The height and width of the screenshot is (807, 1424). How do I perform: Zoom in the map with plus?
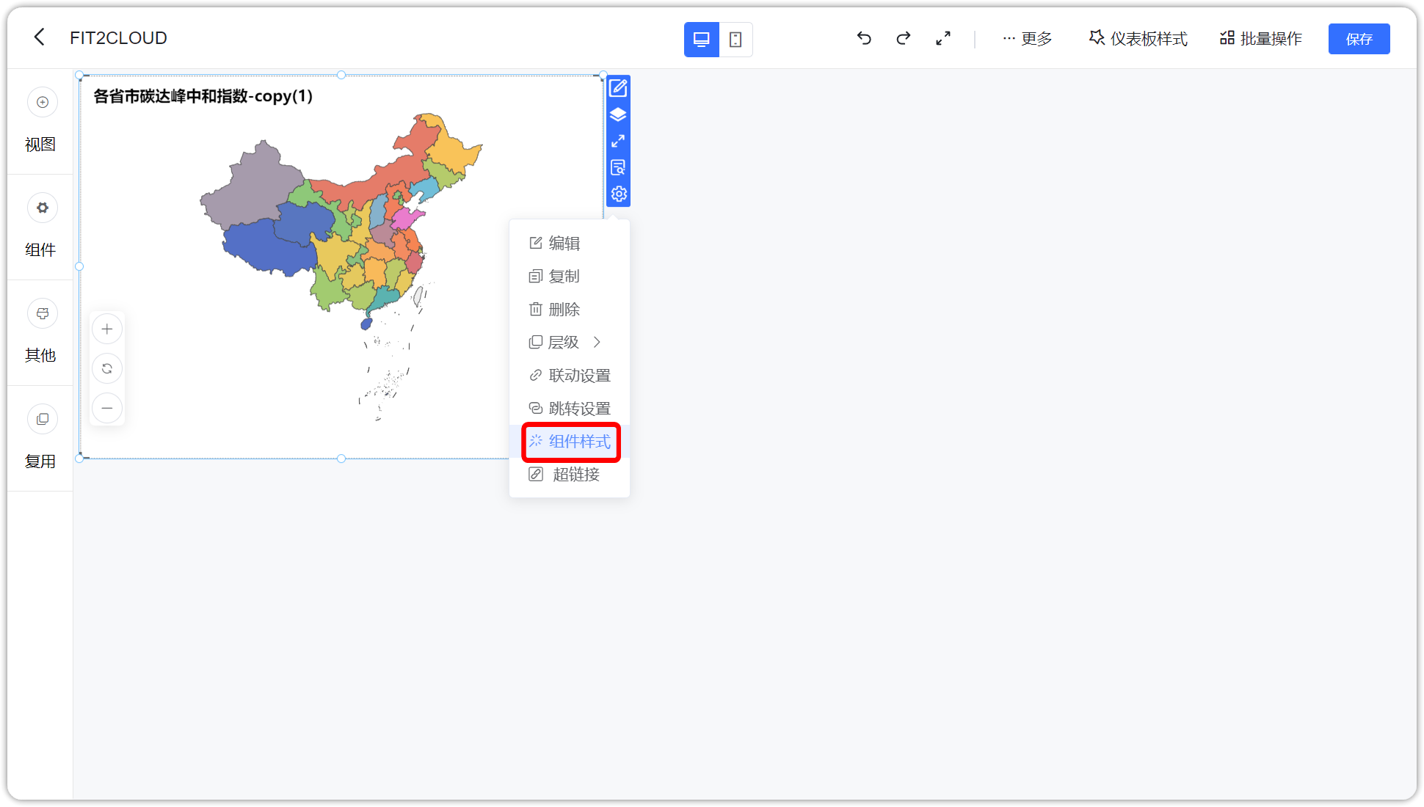107,329
